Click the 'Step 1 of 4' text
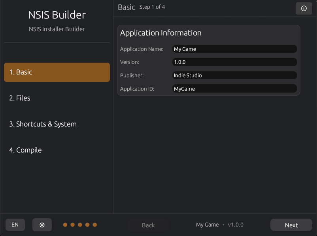 click(x=152, y=7)
